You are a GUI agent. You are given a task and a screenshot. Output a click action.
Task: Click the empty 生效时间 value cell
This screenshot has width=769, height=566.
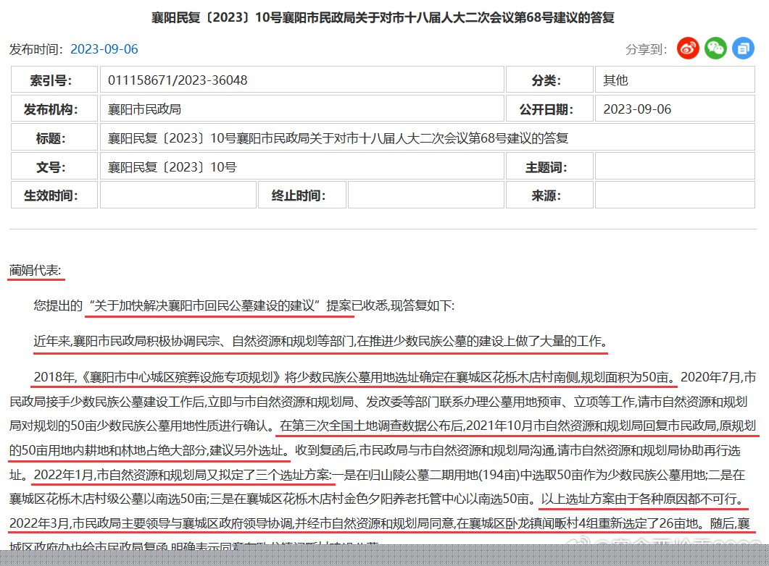coord(178,195)
